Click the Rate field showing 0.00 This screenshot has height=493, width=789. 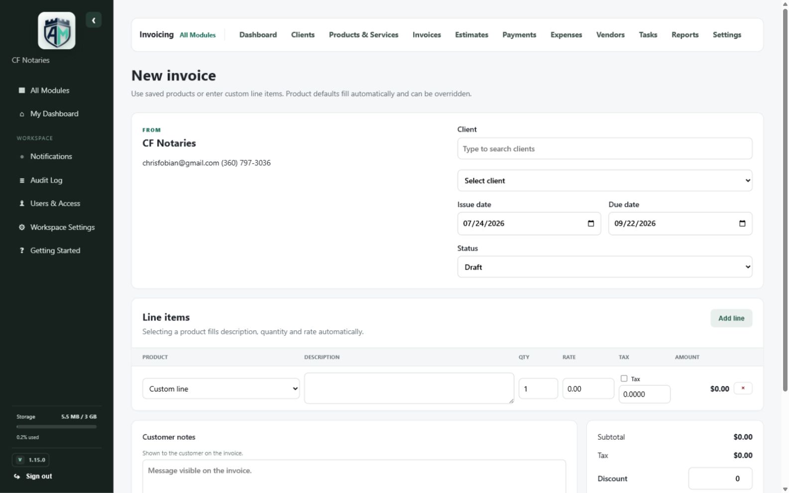tap(588, 389)
